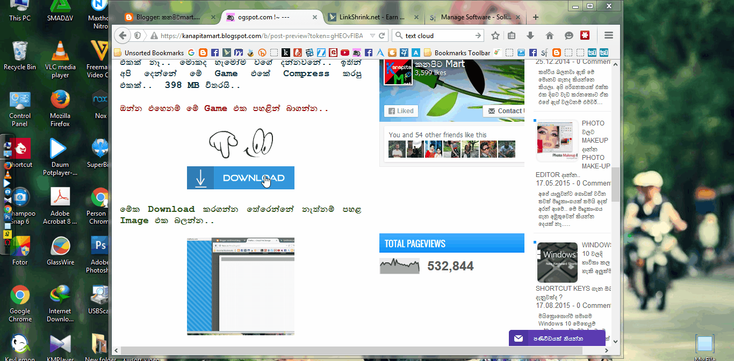The image size is (734, 361).
Task: Click the blue DOWNLOAD button
Action: pos(241,178)
